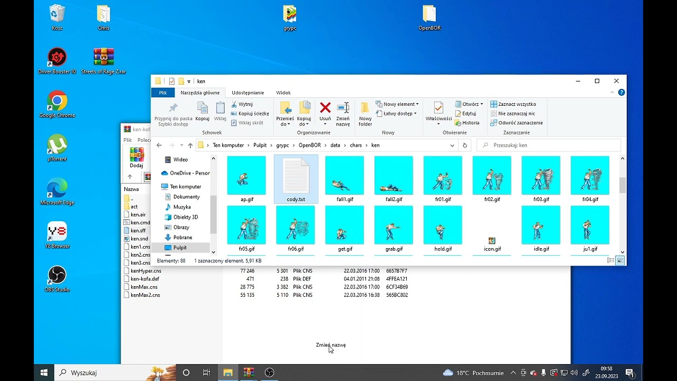Select kenHyper.cns in the WinRAR list
Screen dimensions: 677x381
coord(146,271)
